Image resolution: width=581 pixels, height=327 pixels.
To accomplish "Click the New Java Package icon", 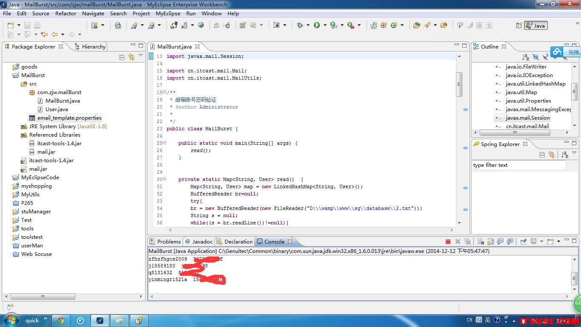I will (384, 26).
